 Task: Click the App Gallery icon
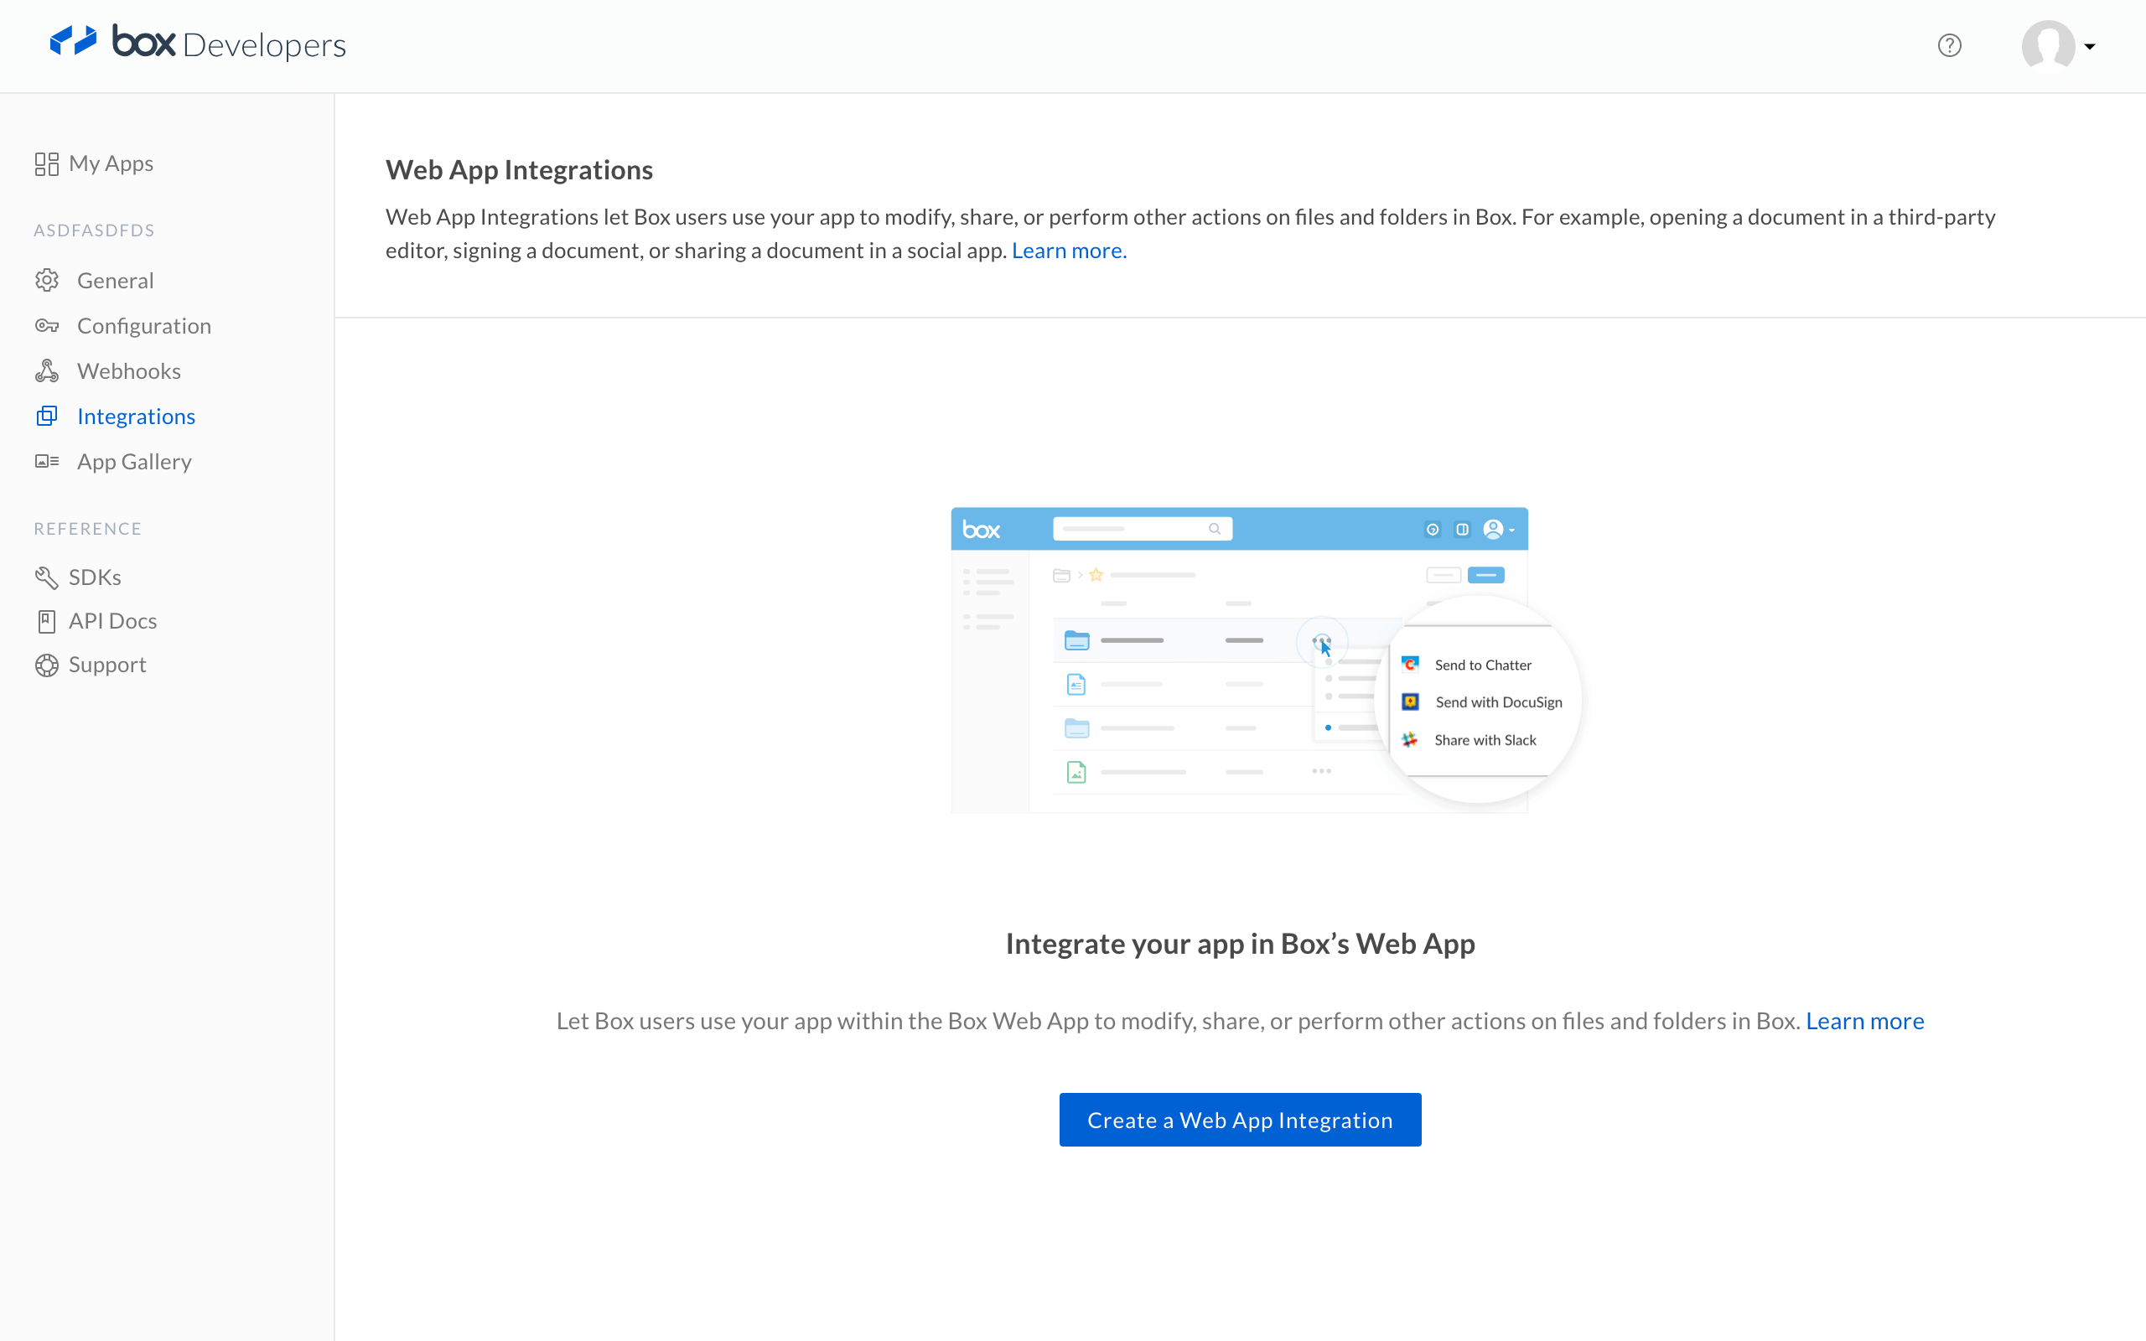(x=47, y=461)
